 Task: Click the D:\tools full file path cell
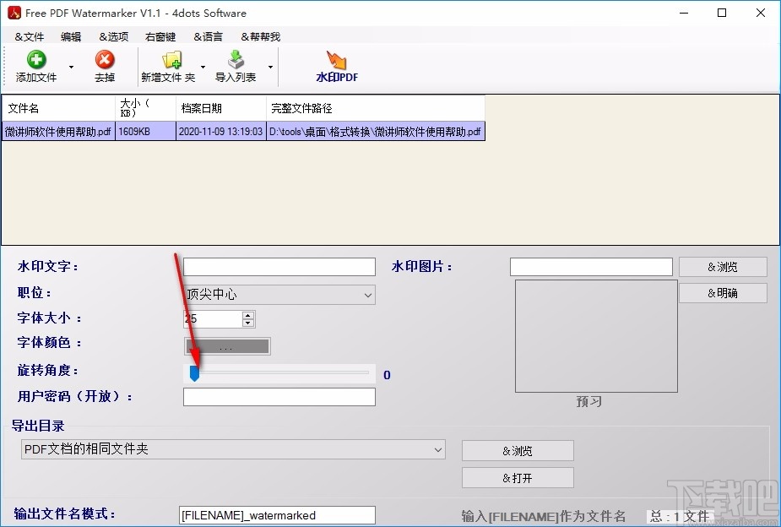[x=376, y=132]
